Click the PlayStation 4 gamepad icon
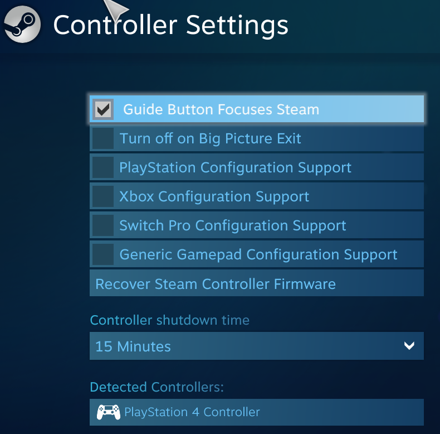Screen dimensions: 440x434 pyautogui.click(x=108, y=412)
